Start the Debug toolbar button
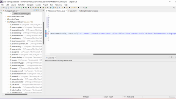The image size is (176, 99). [x=17, y=8]
